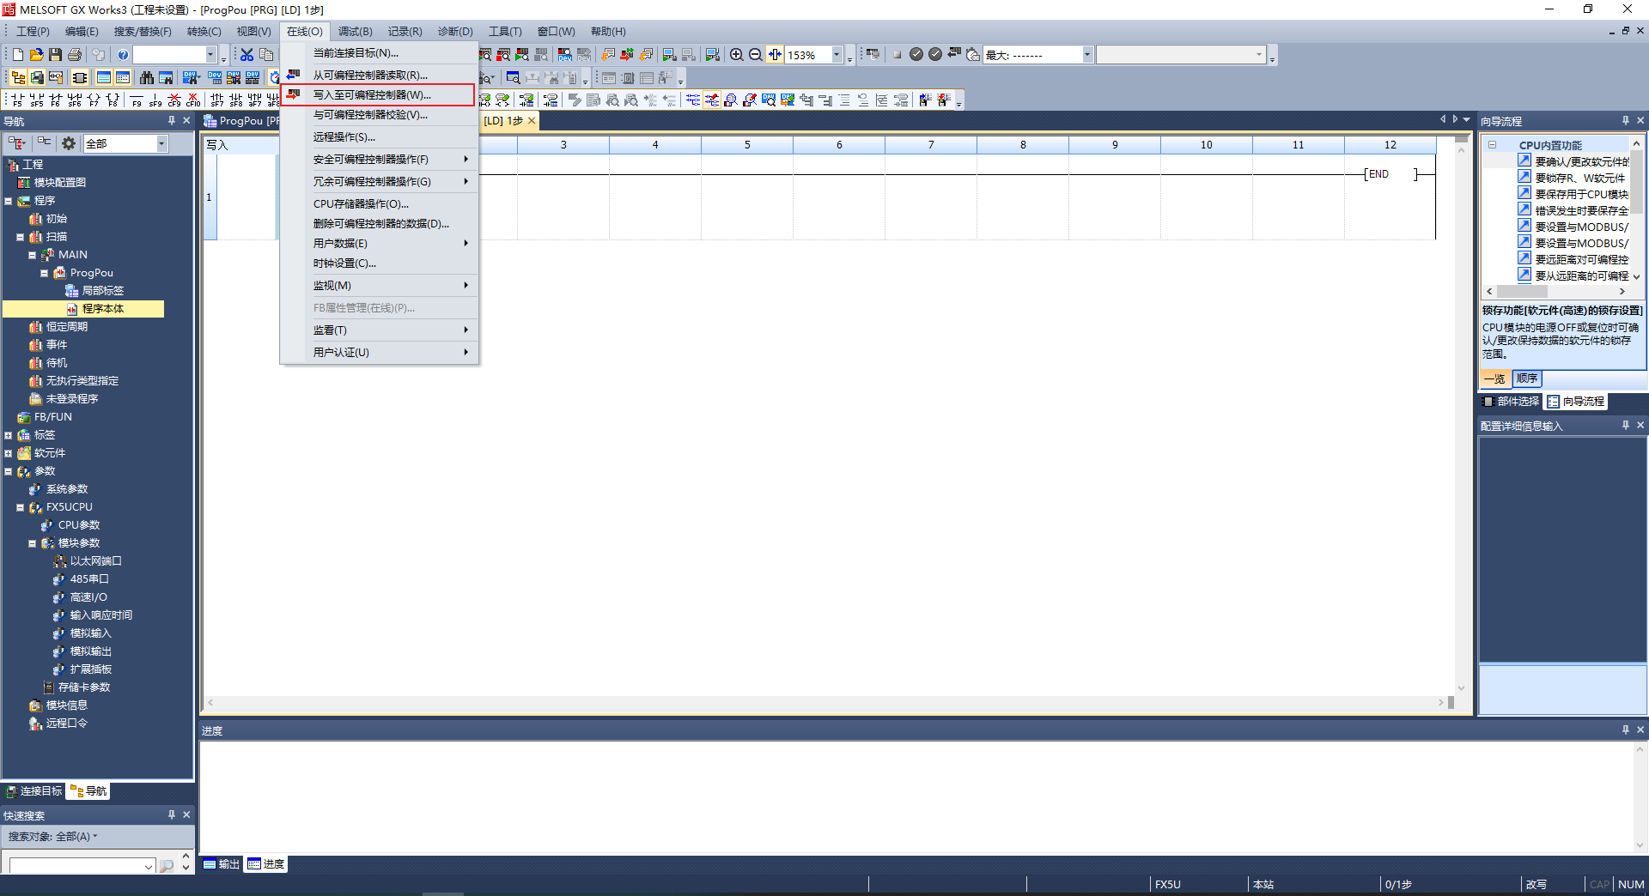Select CPU参数 in navigation tree
Image resolution: width=1649 pixels, height=896 pixels.
pos(78,525)
